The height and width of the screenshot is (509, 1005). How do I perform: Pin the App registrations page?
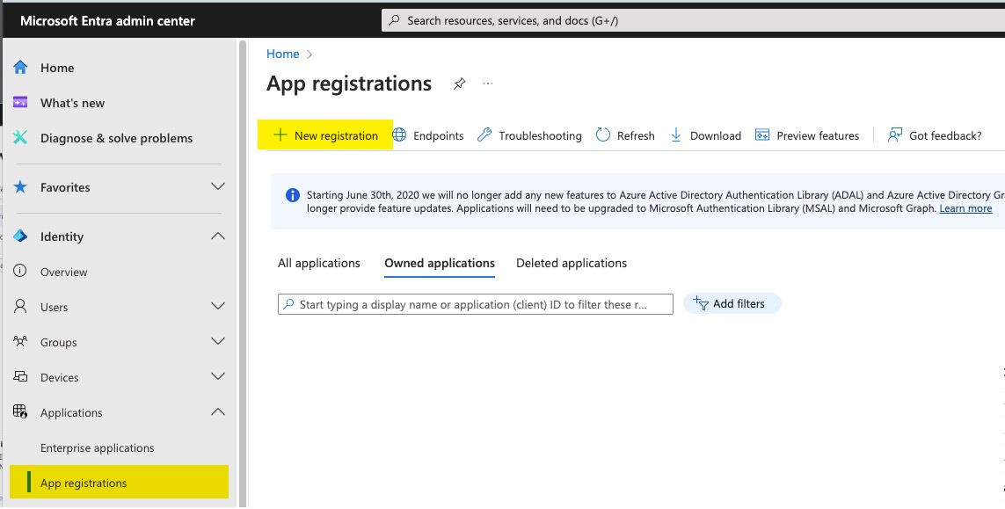pos(459,84)
